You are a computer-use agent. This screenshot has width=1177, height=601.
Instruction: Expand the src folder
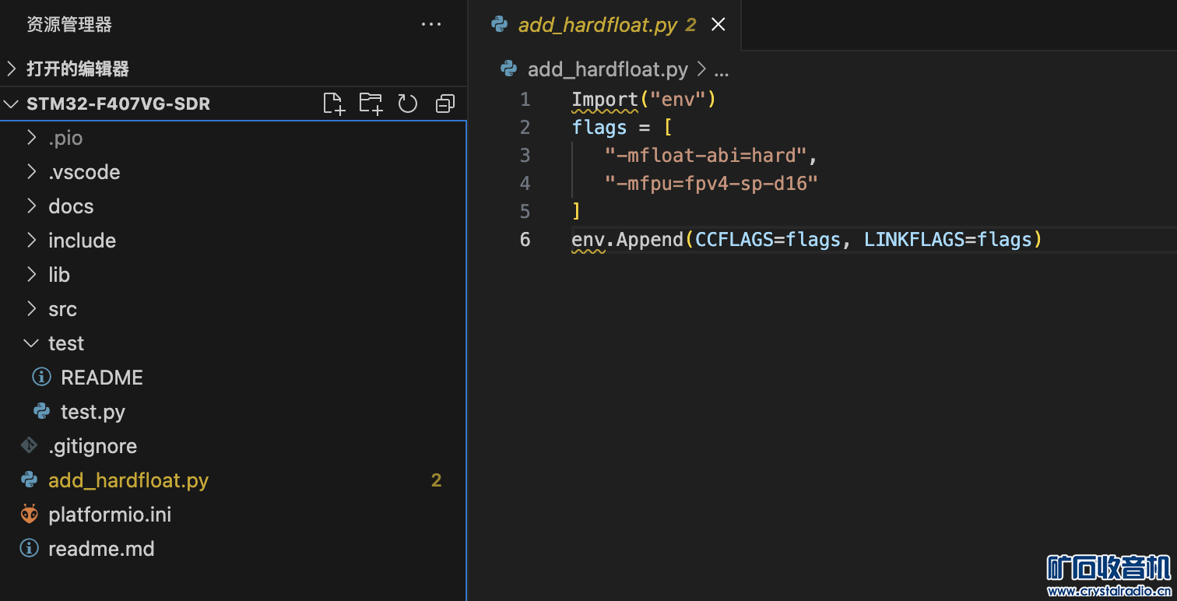(62, 309)
